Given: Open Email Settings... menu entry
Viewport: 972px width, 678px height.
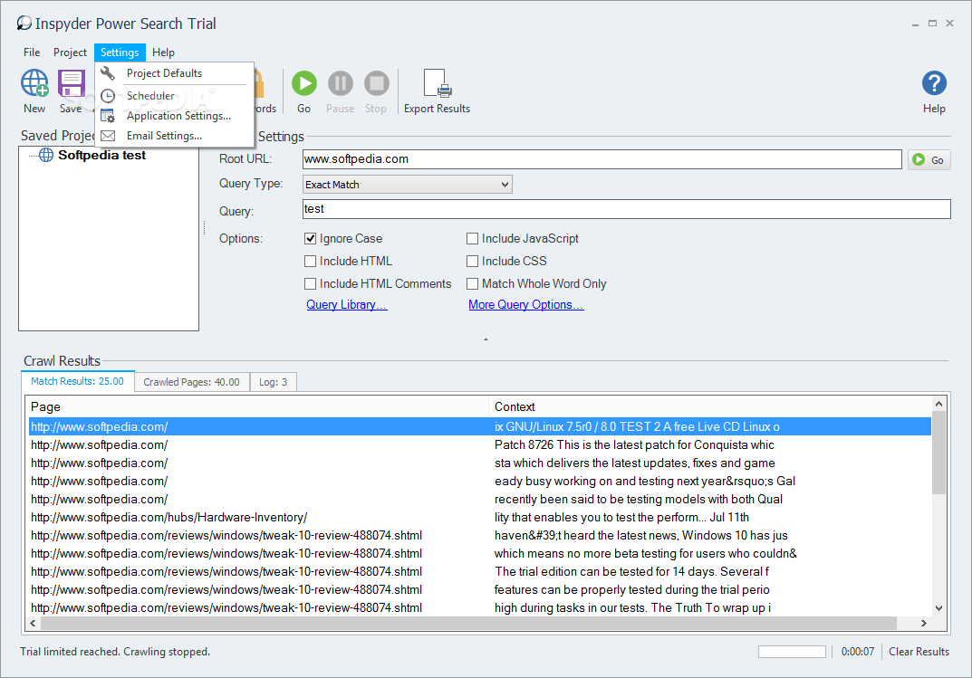Looking at the screenshot, I should coord(175,136).
